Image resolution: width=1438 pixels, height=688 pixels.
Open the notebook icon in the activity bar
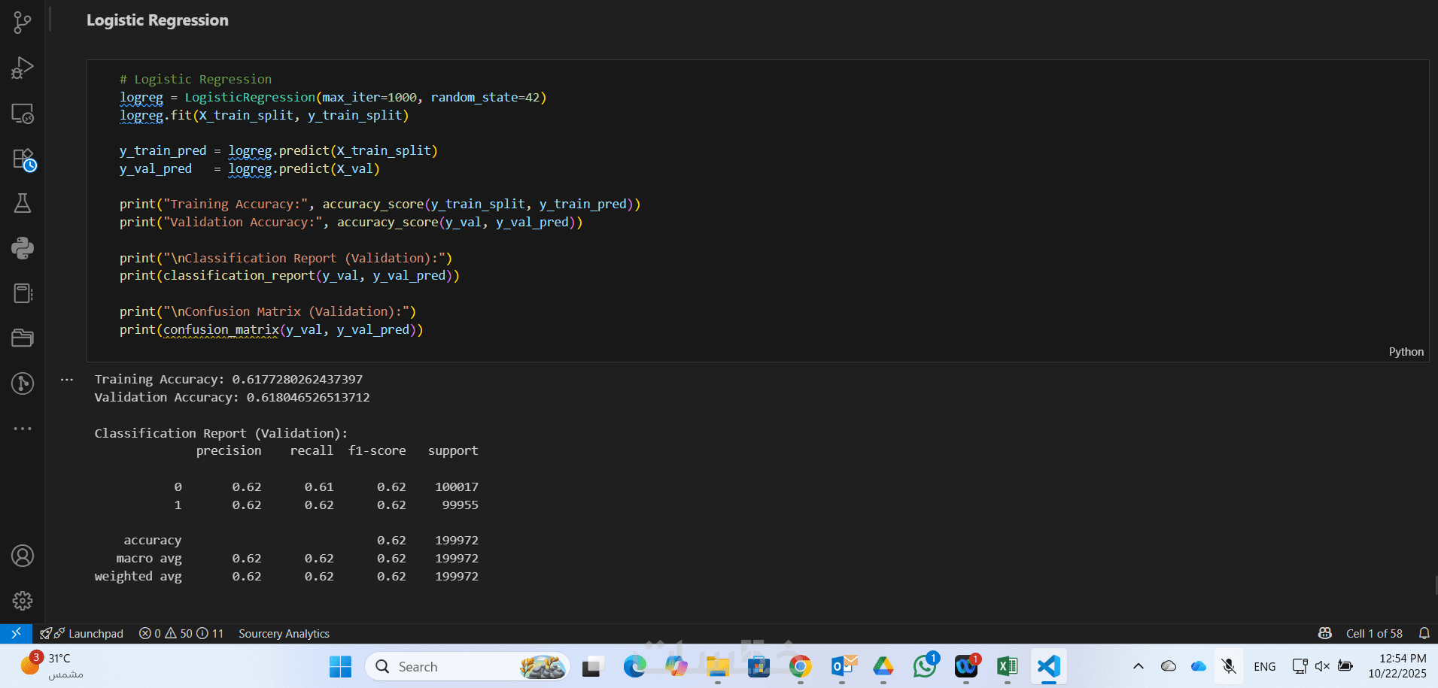23,293
